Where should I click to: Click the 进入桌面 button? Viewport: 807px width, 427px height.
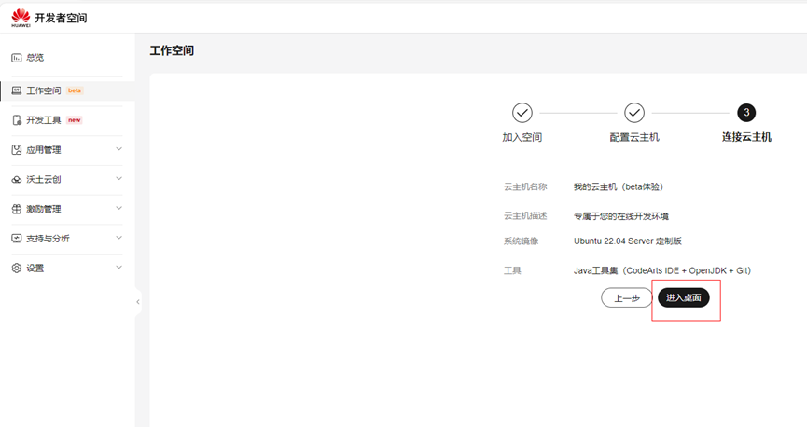[x=684, y=297]
